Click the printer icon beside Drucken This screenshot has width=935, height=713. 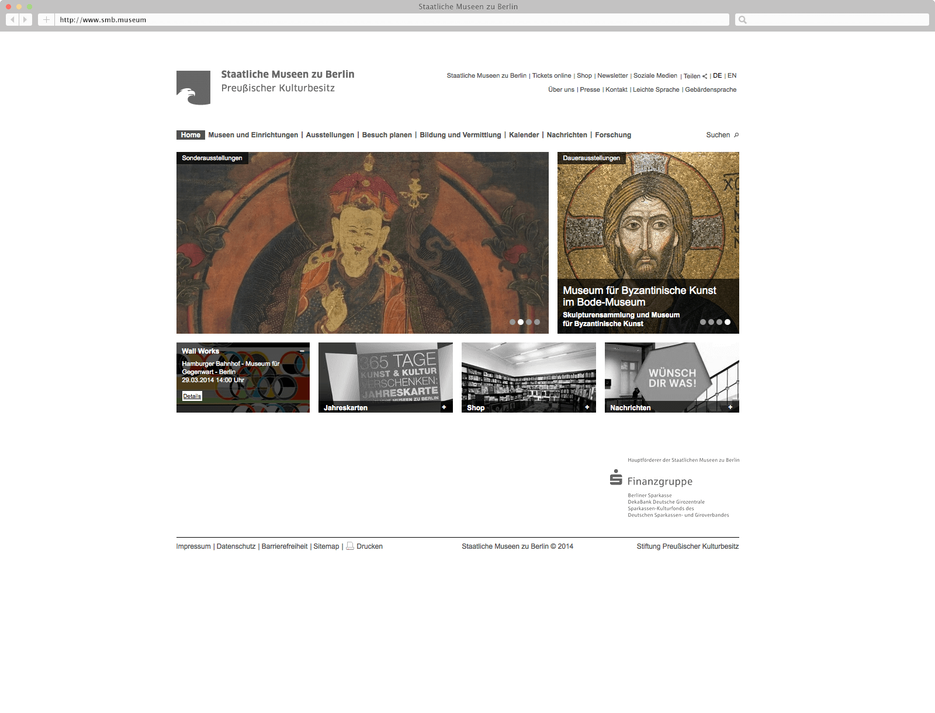click(350, 546)
